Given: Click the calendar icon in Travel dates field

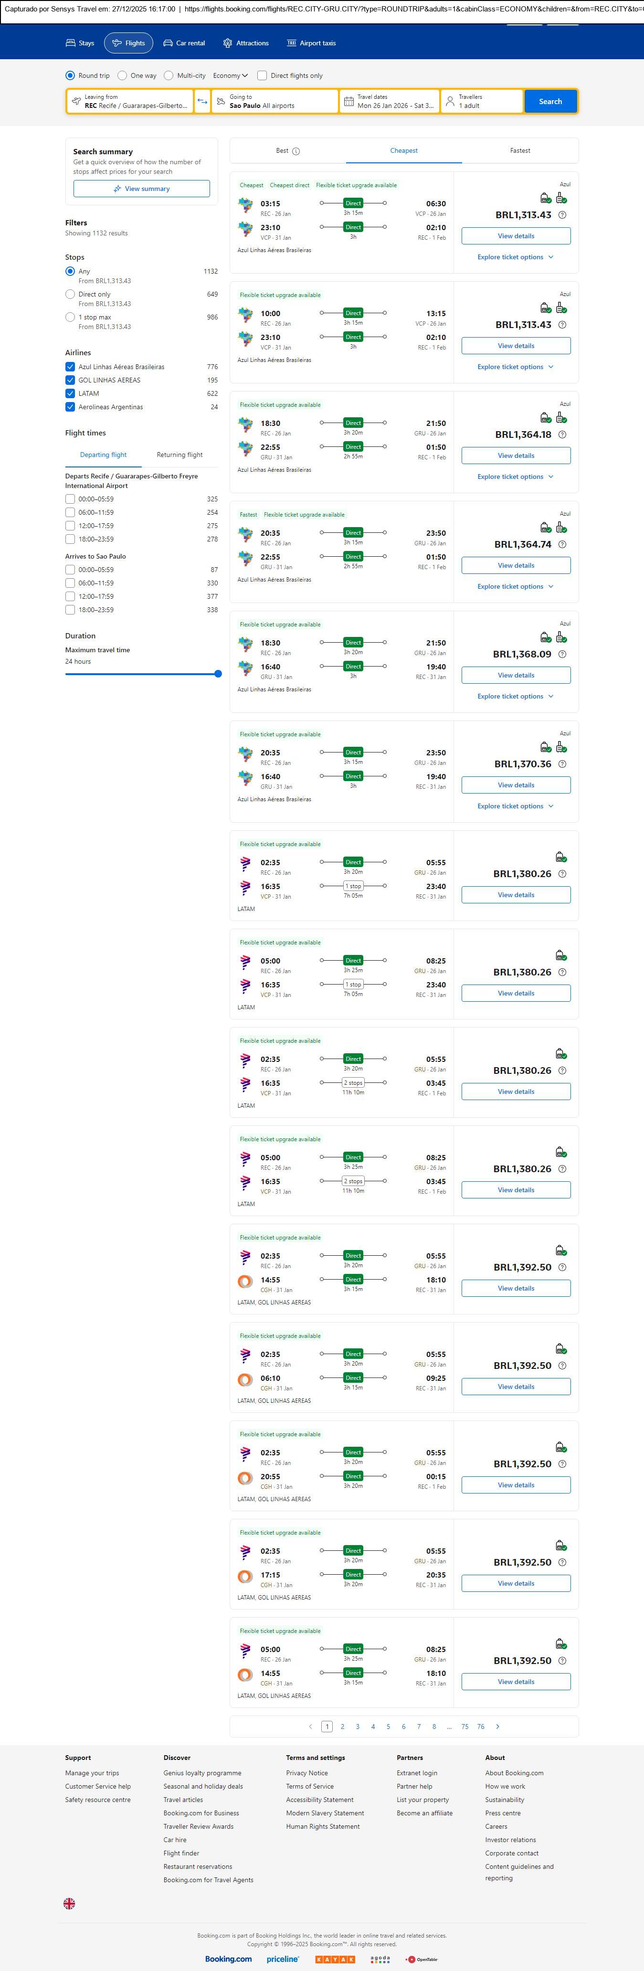Looking at the screenshot, I should [x=349, y=102].
